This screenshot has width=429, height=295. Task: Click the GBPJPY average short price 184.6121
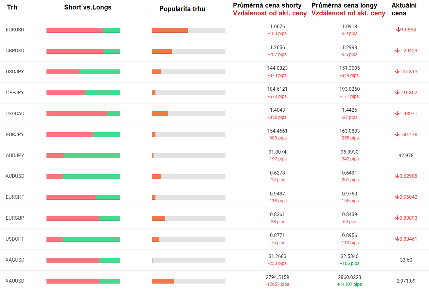pyautogui.click(x=277, y=89)
